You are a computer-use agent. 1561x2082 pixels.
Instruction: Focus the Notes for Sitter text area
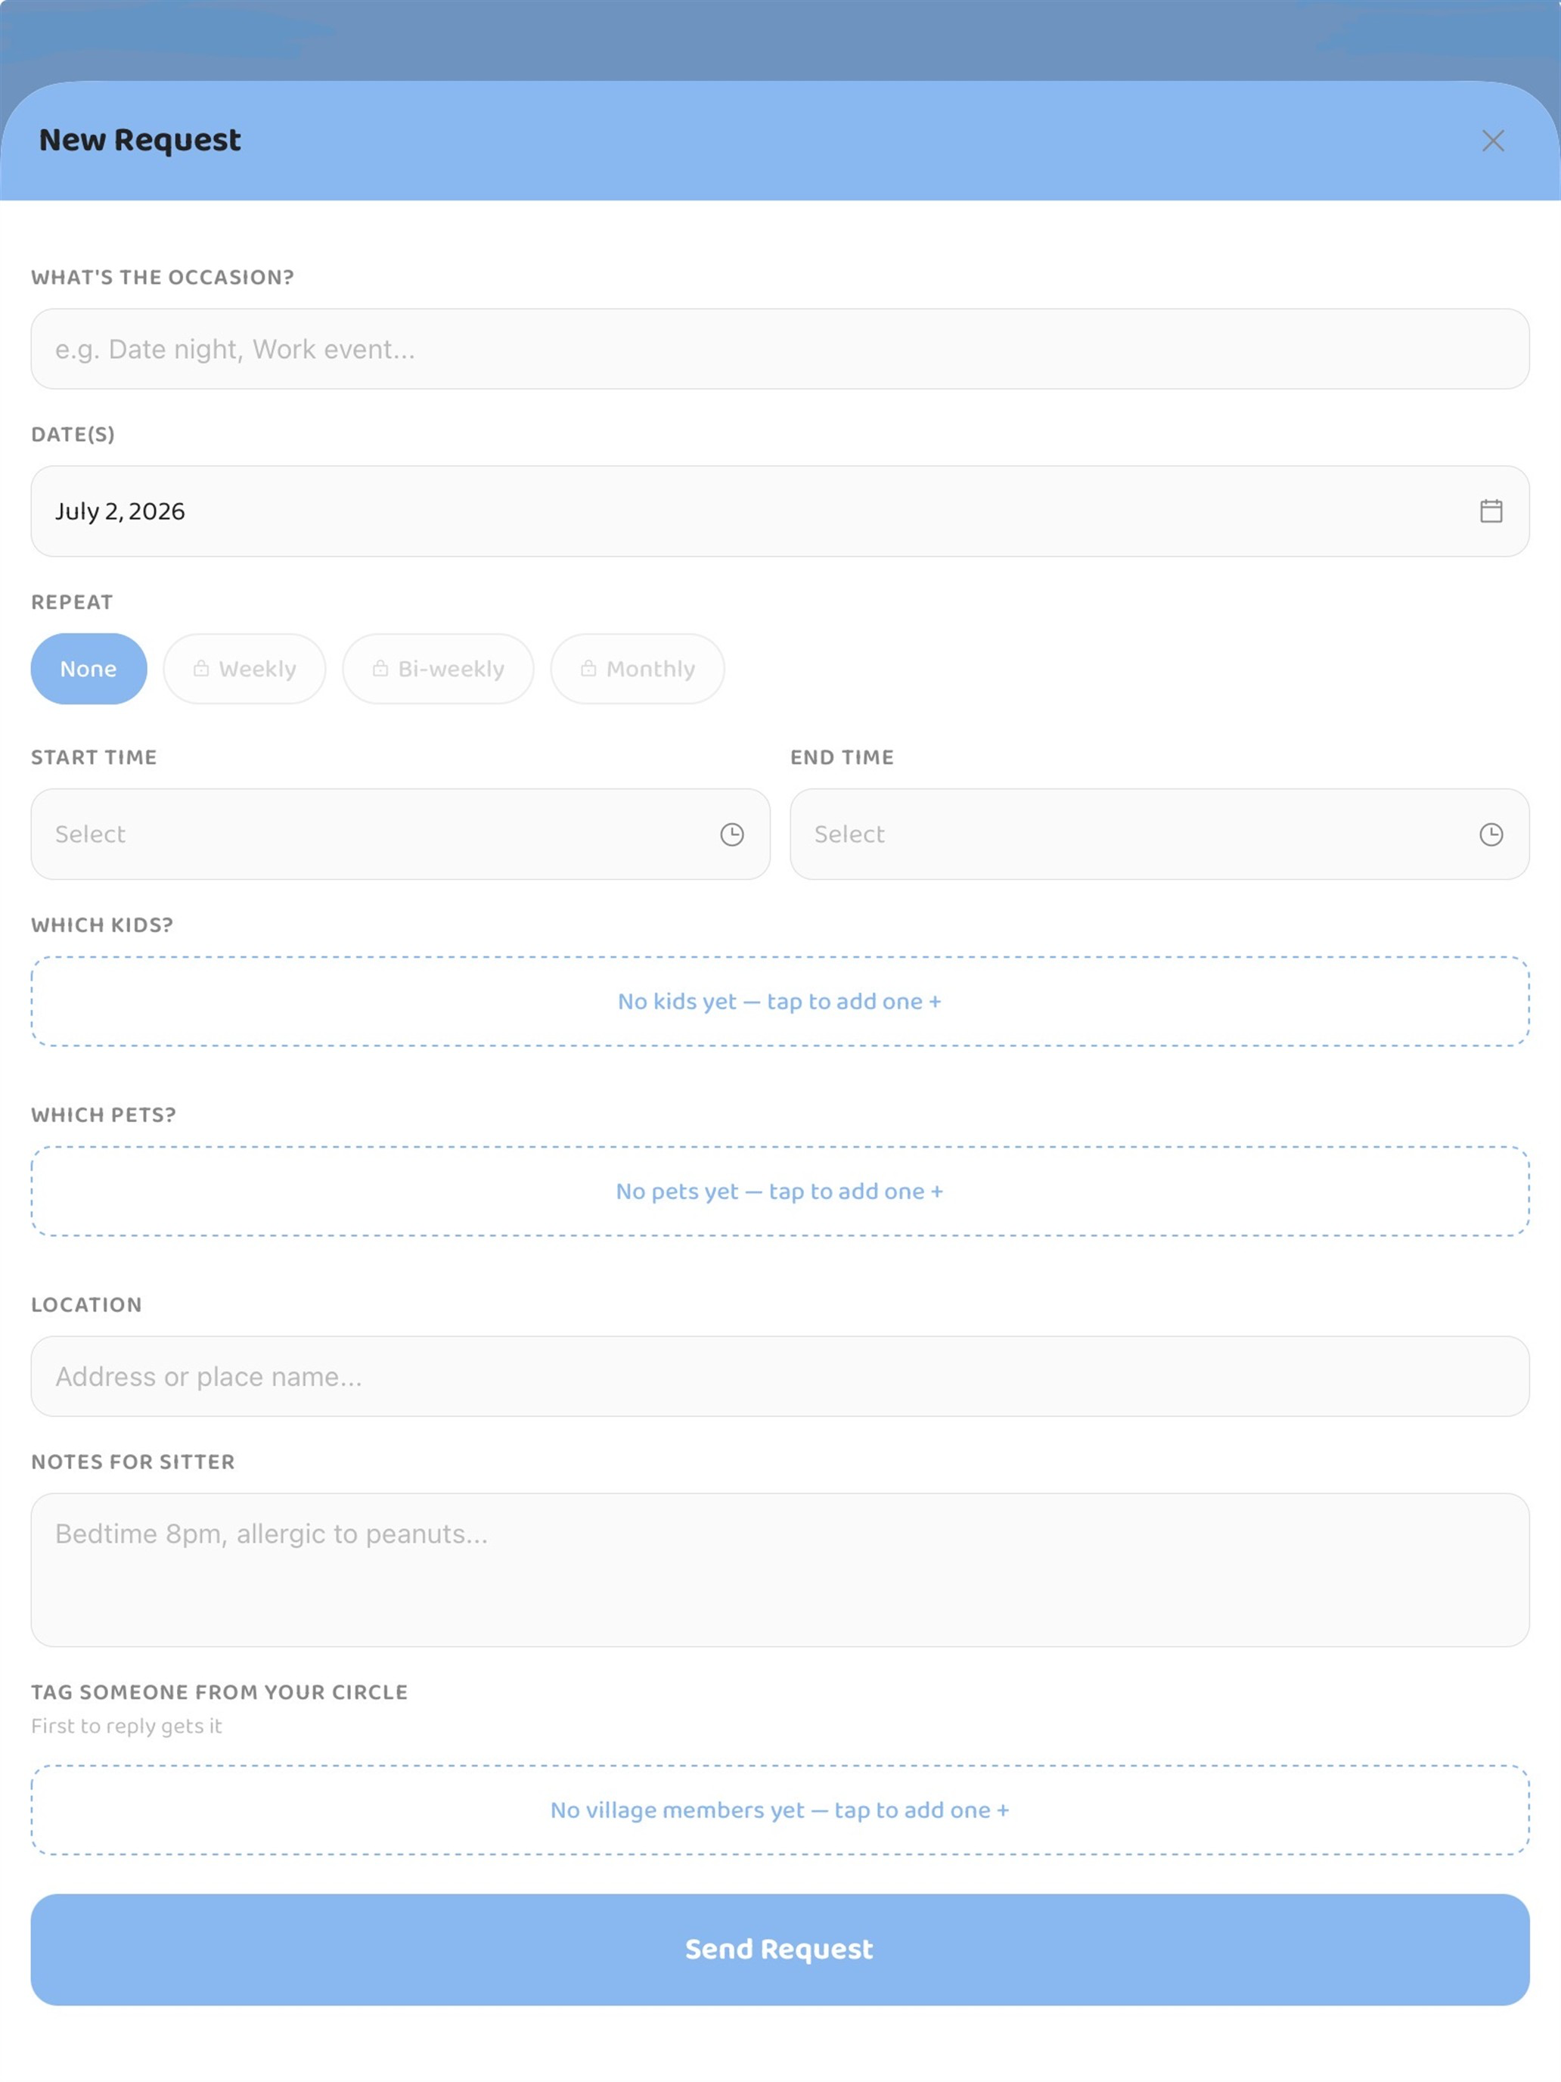click(x=780, y=1570)
